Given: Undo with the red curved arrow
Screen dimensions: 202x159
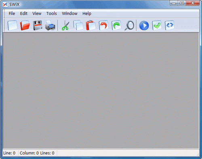Looking at the screenshot, I should coord(103,25).
